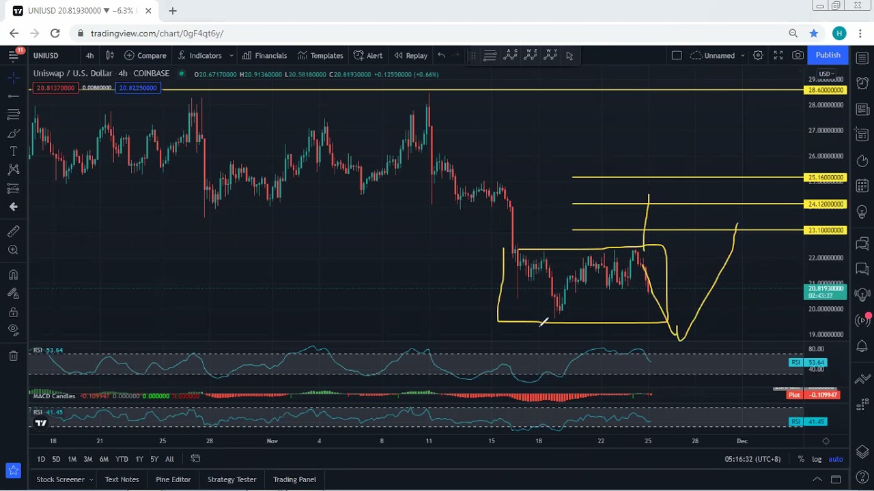Select the text annotation tool
Viewport: 874px width, 491px height.
point(13,151)
